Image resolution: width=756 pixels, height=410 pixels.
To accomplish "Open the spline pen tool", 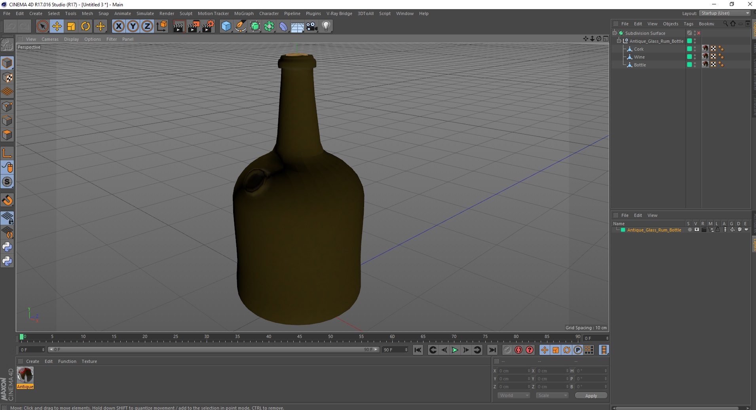I will (241, 27).
